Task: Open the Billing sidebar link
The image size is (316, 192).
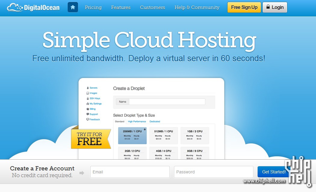Action: pyautogui.click(x=93, y=109)
